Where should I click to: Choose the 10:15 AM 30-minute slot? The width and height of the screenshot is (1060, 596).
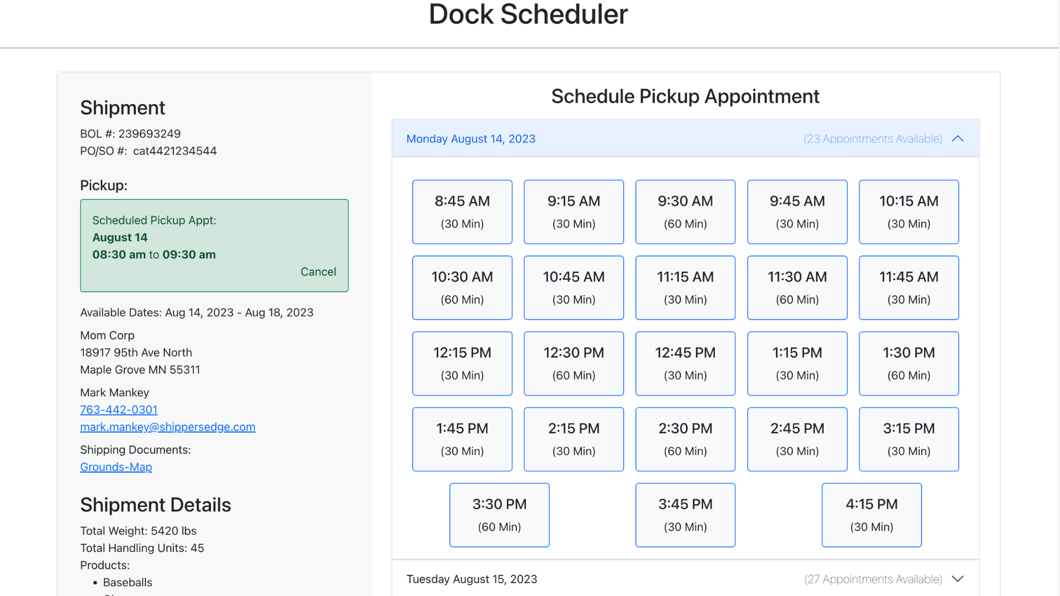(x=908, y=211)
